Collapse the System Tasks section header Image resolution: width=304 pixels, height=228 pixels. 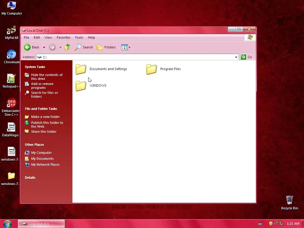point(35,67)
